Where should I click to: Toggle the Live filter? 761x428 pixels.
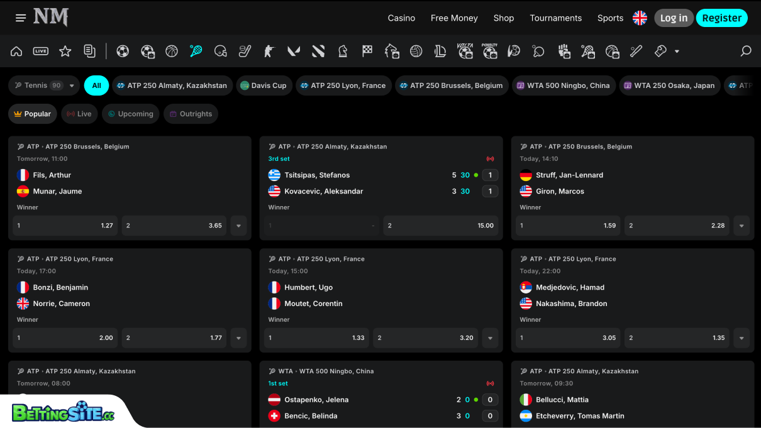(80, 114)
